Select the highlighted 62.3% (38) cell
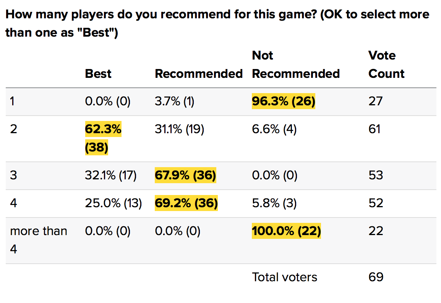Image resolution: width=441 pixels, height=303 pixels. [x=103, y=138]
